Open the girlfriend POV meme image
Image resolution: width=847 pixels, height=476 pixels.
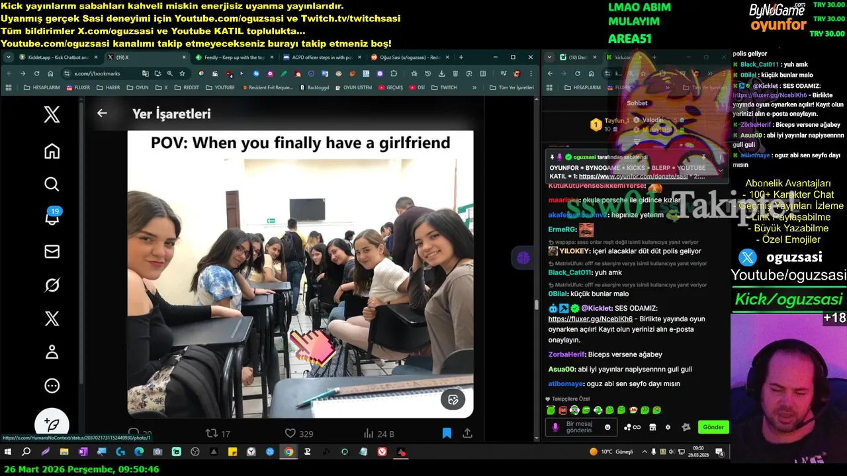(x=300, y=274)
